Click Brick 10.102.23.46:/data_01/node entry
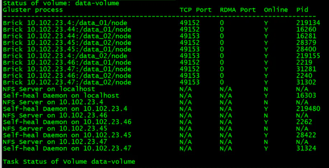Image resolution: width=329 pixels, height=168 pixels. (67, 62)
